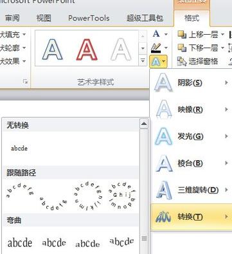Click the highlighted Text Effects button
232x254 pixels.
pos(158,62)
